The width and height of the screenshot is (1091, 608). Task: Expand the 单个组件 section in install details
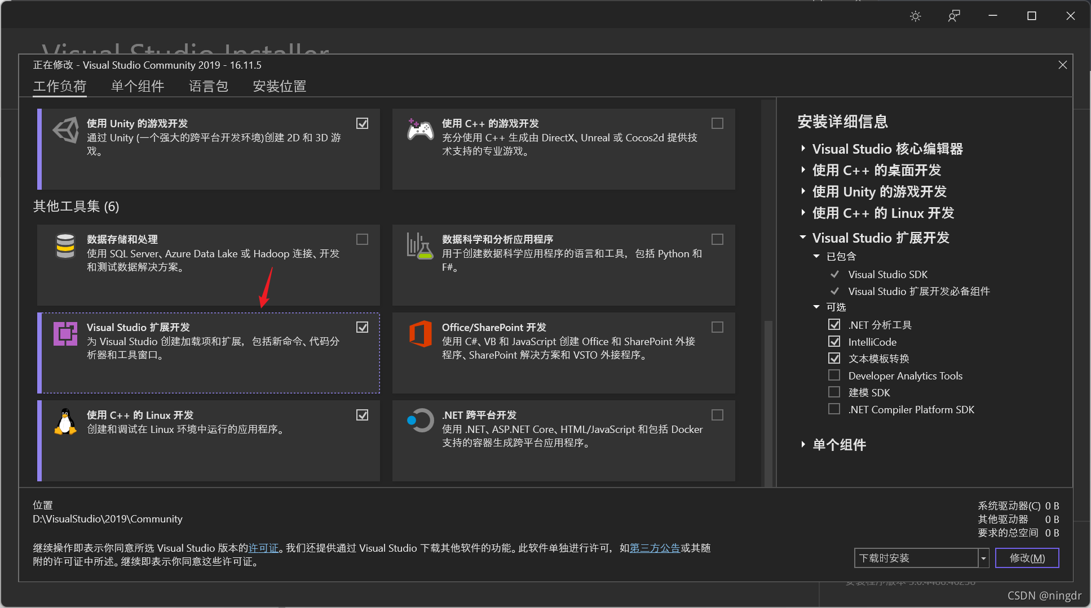pyautogui.click(x=804, y=445)
